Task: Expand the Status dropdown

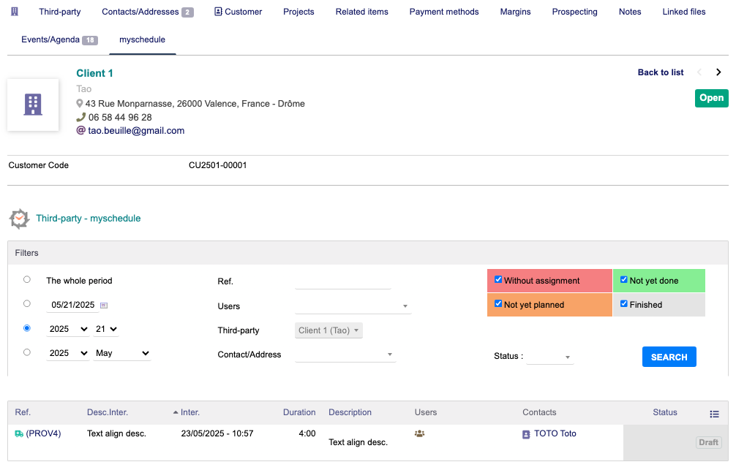Action: tap(550, 357)
